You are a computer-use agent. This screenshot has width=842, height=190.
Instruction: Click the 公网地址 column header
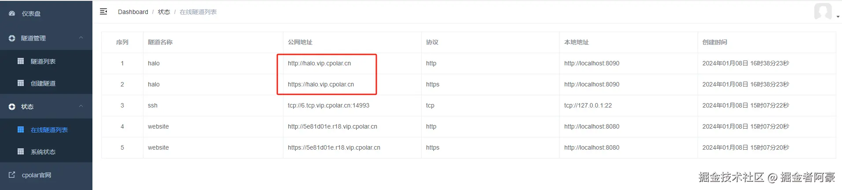[x=300, y=42]
